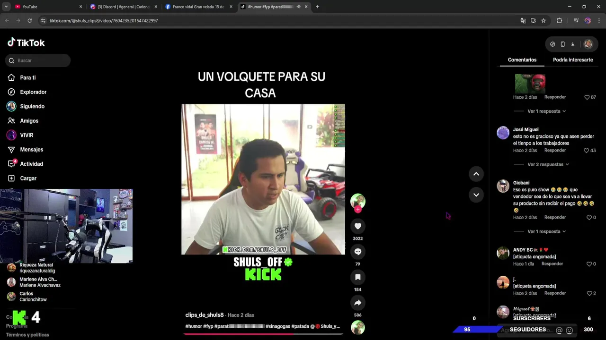Open José Miguel's profile avatar

pos(503,133)
